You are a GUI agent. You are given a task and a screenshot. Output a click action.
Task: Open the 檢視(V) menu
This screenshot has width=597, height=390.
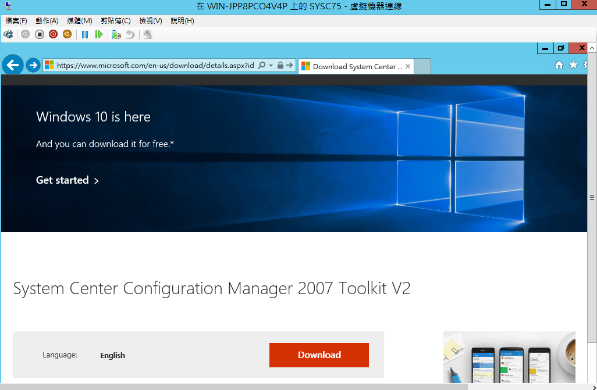pos(150,20)
